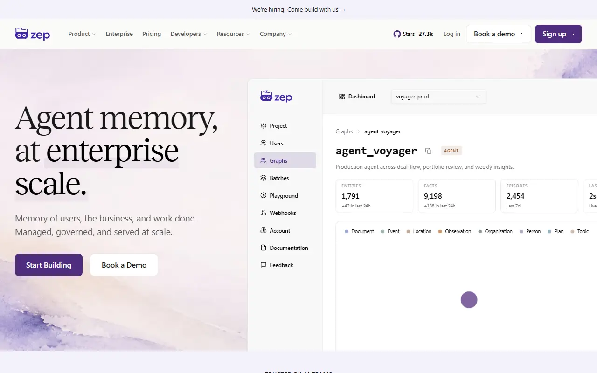Screen dimensions: 597x373
Task: Click the Entities 1,791 stat card
Action: pyautogui.click(x=375, y=196)
